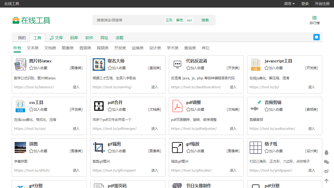This screenshot has height=188, width=334.
Task: Click the pdf合并 tool icon
Action: [x=99, y=106]
